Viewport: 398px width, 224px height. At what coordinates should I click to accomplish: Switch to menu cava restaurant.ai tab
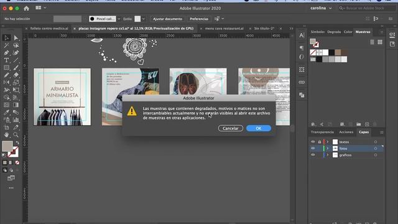point(224,29)
